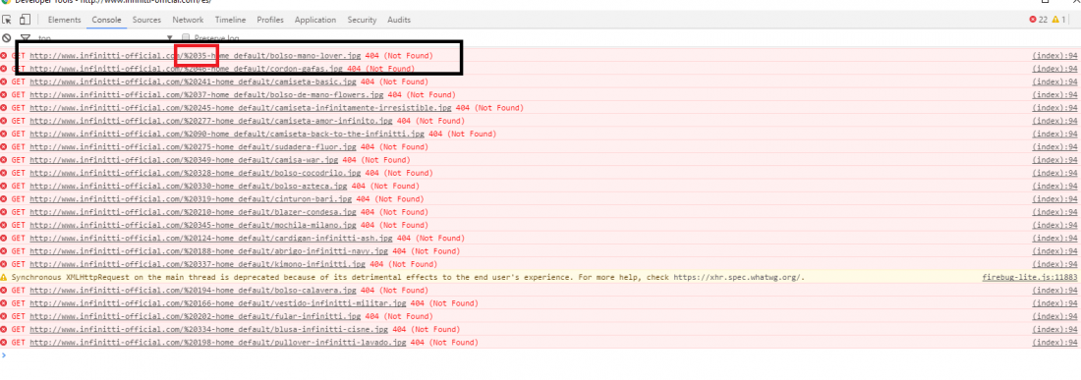Open (index):94 source link for bolso-mano-lover.jpg row
This screenshot has height=380, width=1081.
coord(1054,55)
